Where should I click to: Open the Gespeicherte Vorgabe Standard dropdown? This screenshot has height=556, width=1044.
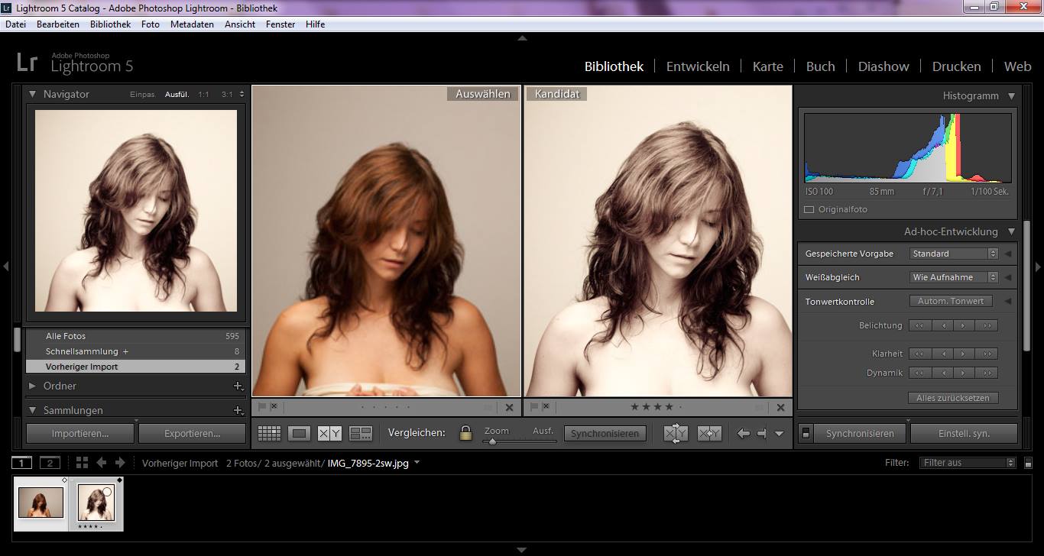[954, 254]
